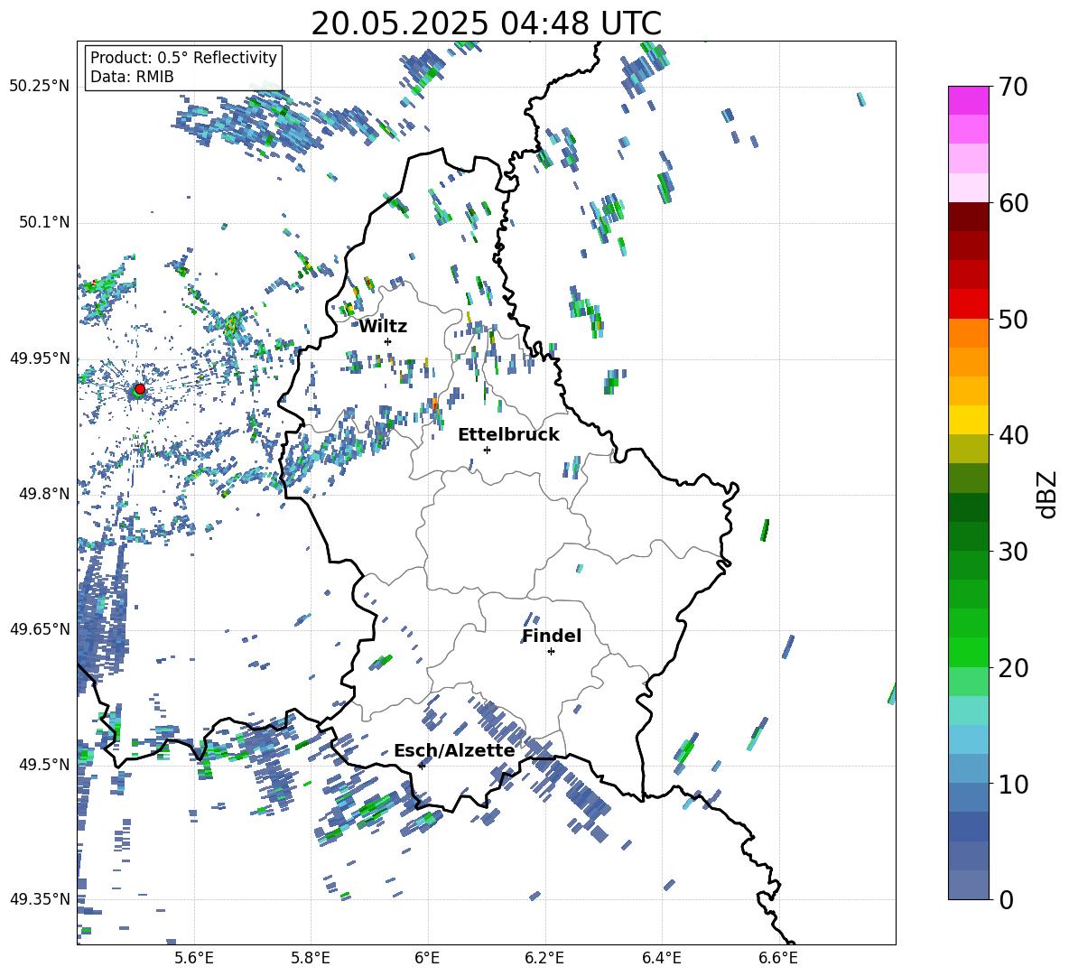
Task: Click the 49.35°N latitude label
Action: point(40,899)
